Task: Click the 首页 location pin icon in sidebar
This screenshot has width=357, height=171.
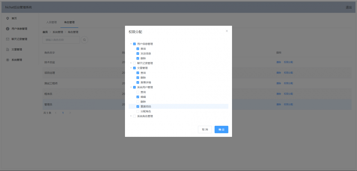Action: click(7, 18)
